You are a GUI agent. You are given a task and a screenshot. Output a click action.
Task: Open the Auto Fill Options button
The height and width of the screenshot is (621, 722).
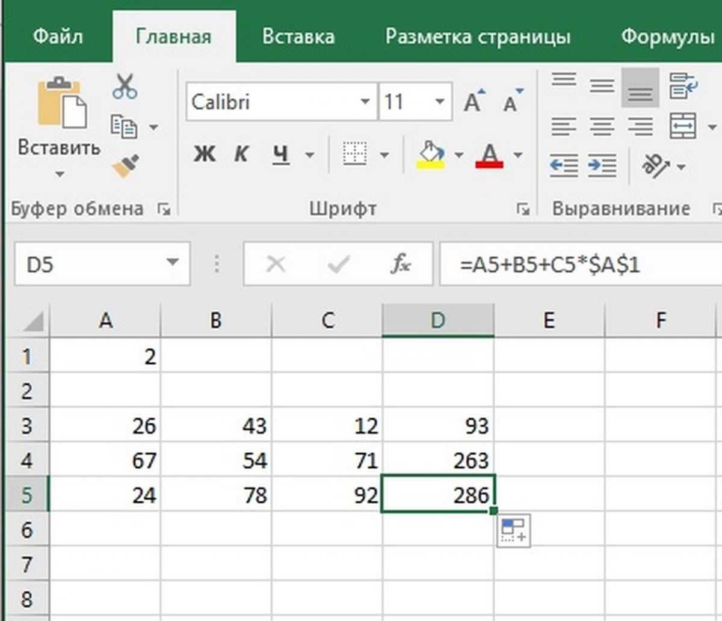click(513, 530)
